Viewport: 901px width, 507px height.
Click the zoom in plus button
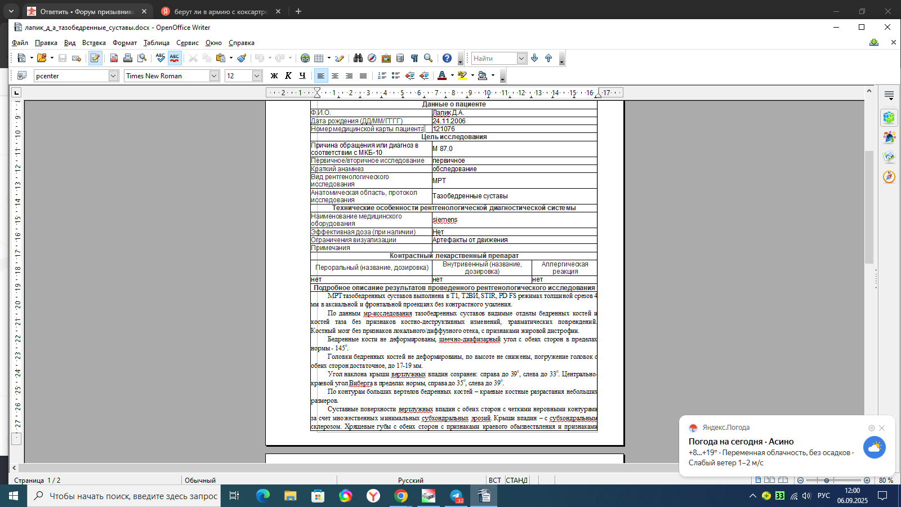(x=867, y=480)
